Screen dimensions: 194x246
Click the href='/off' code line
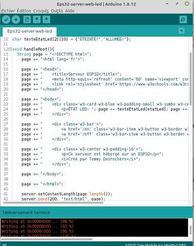[x=105, y=134]
